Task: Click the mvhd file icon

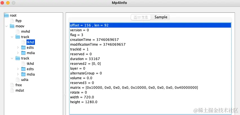Action: 18,31
